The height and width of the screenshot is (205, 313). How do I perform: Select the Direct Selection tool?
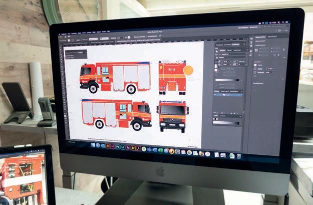coord(61,52)
